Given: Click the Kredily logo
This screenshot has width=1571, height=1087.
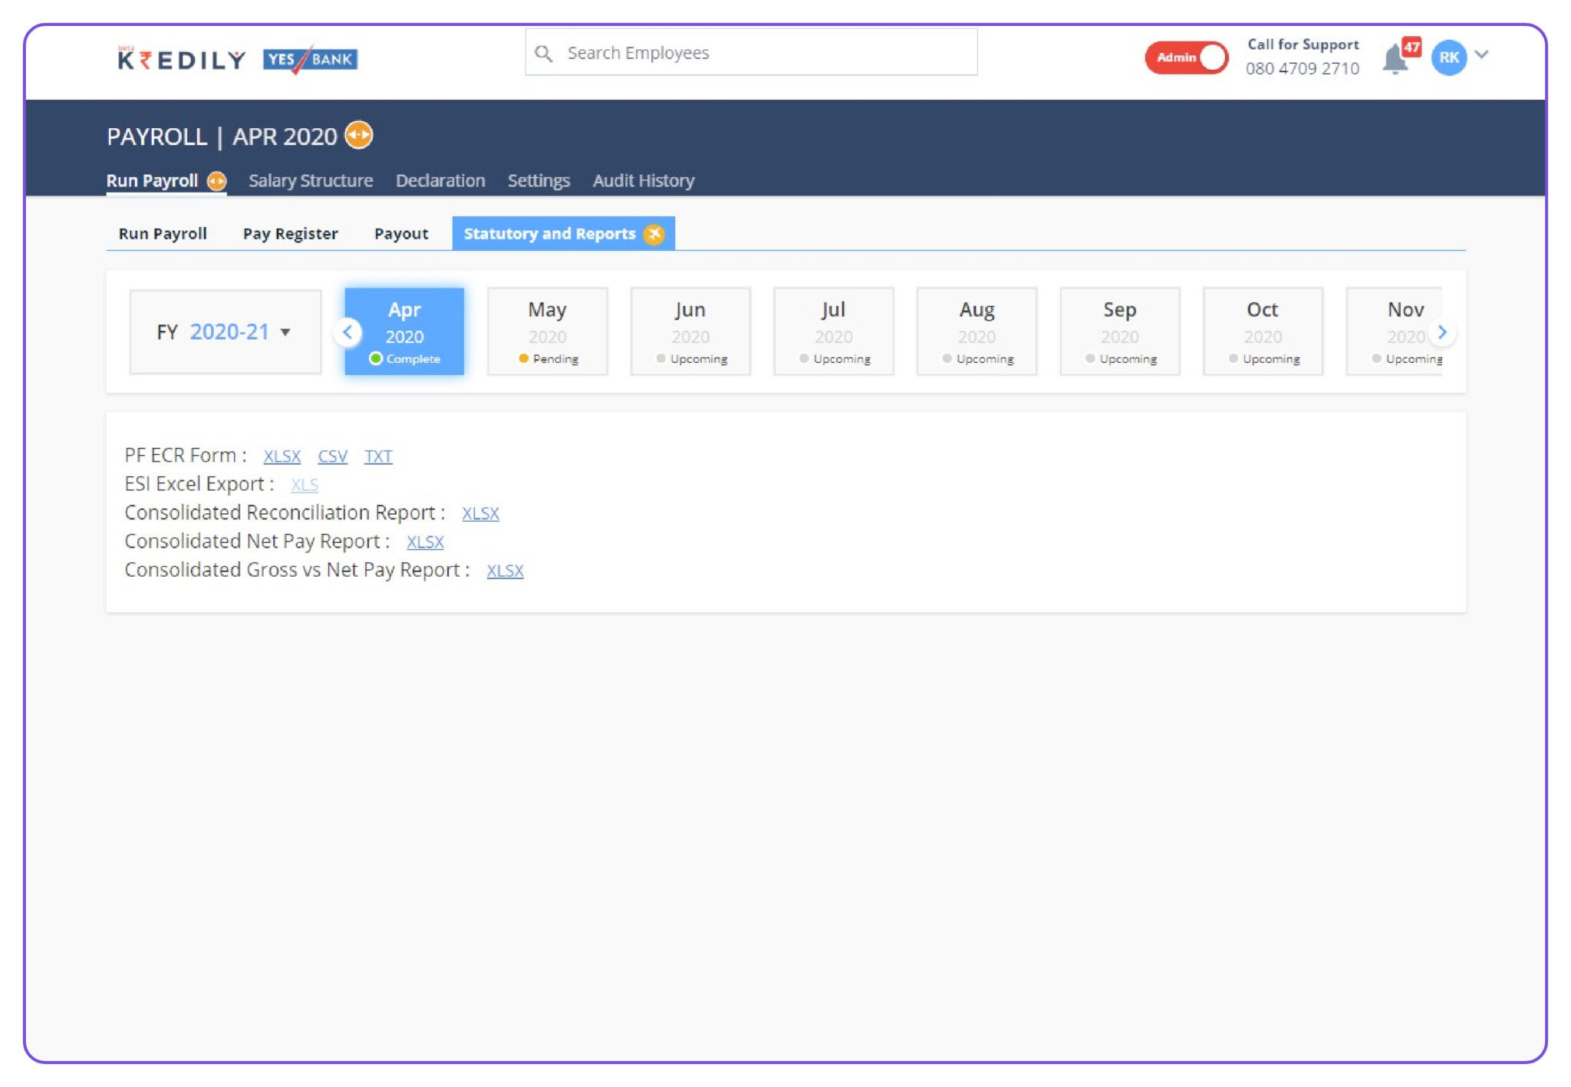Looking at the screenshot, I should coord(182,59).
